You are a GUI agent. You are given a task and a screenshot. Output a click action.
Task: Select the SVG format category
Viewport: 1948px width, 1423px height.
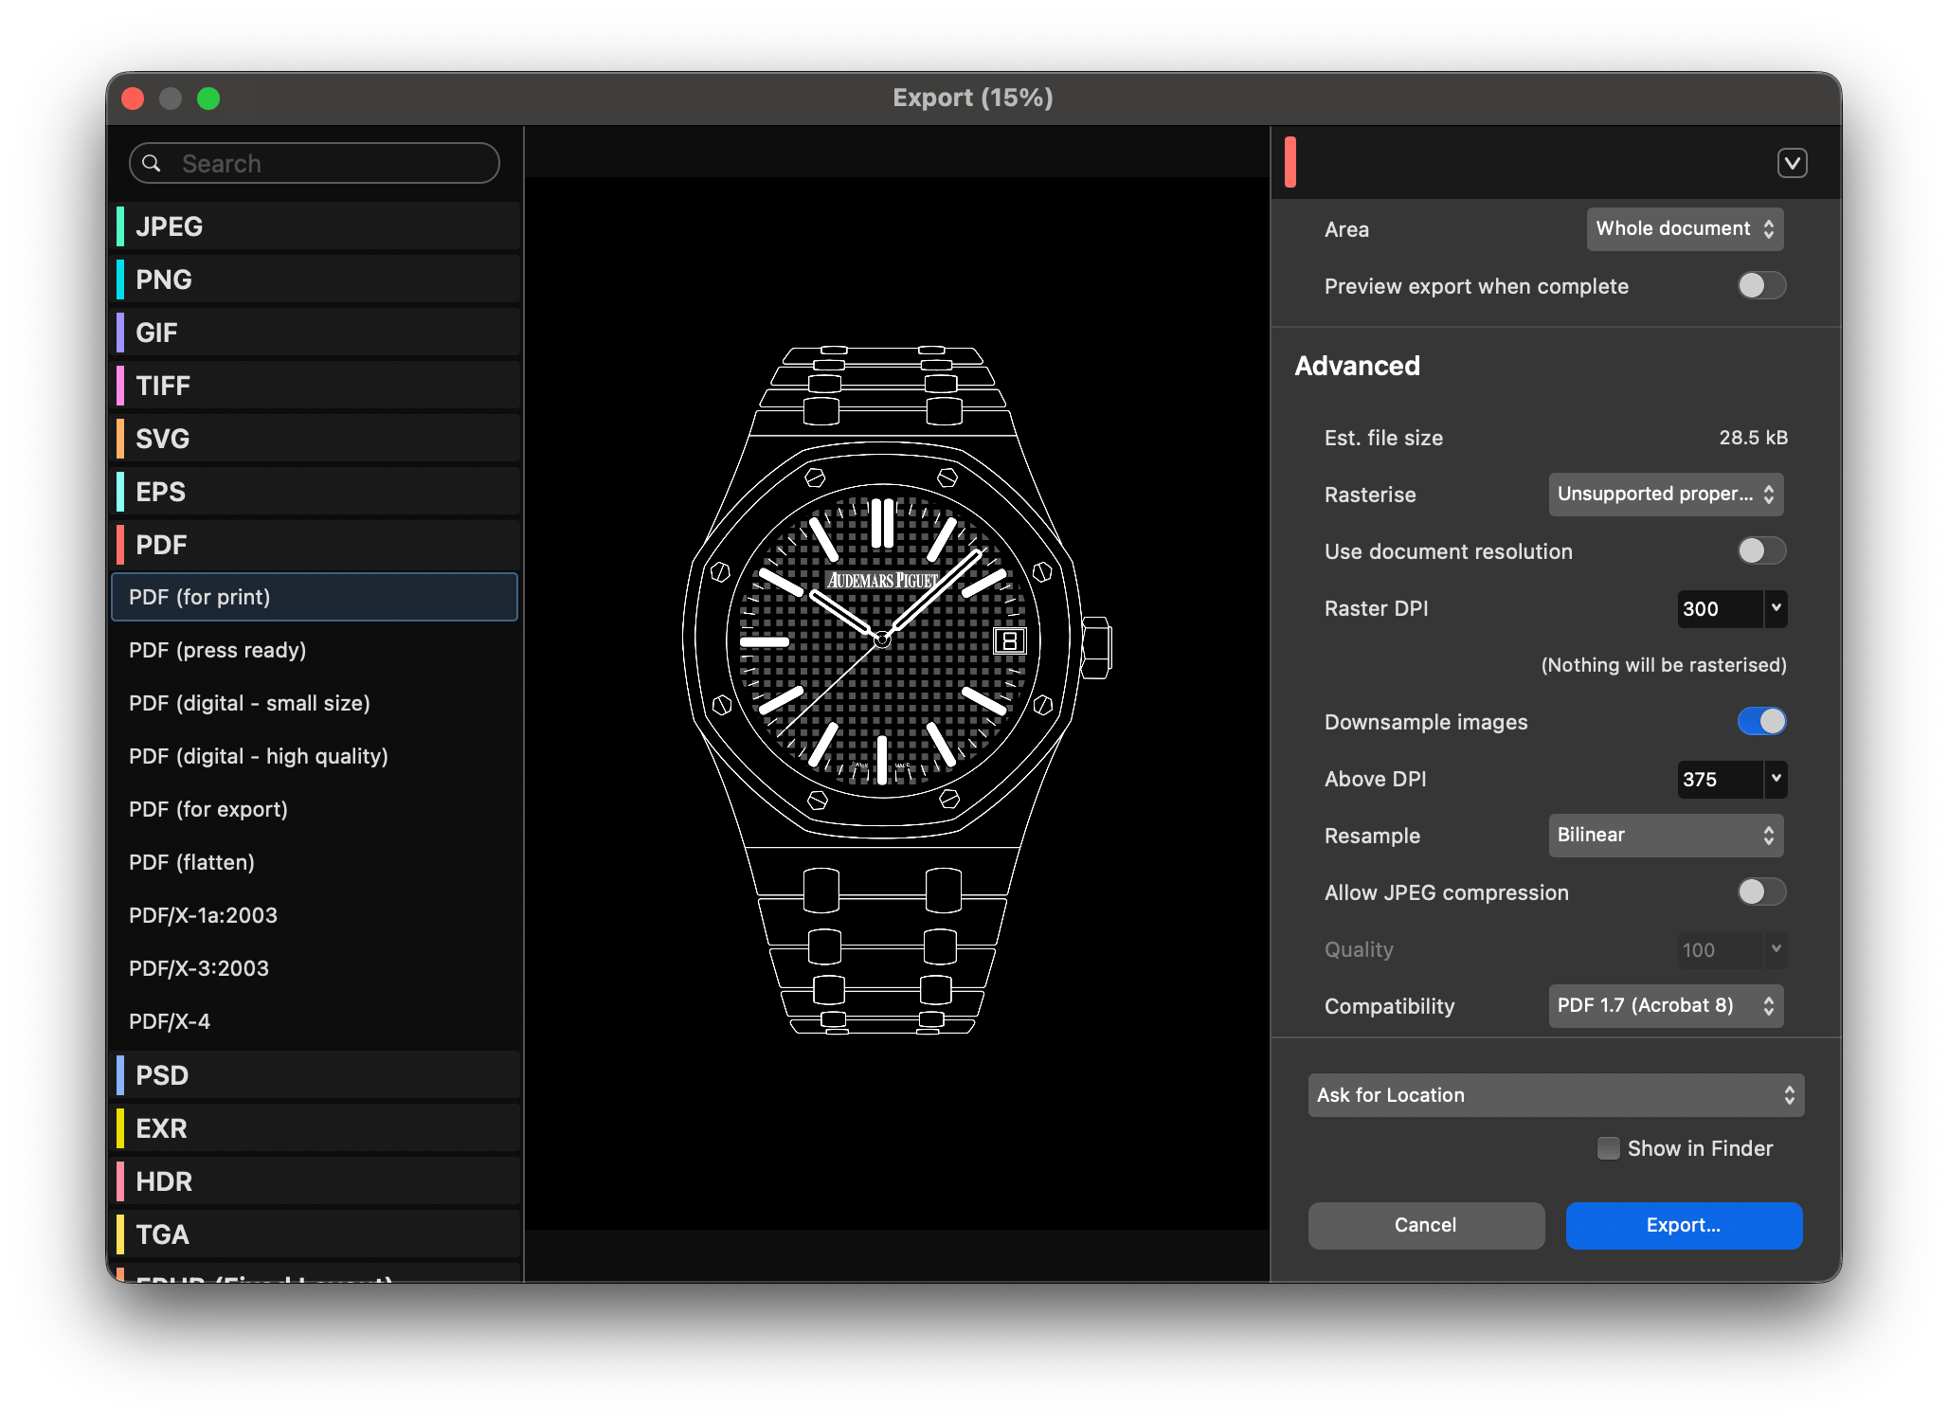pos(316,439)
